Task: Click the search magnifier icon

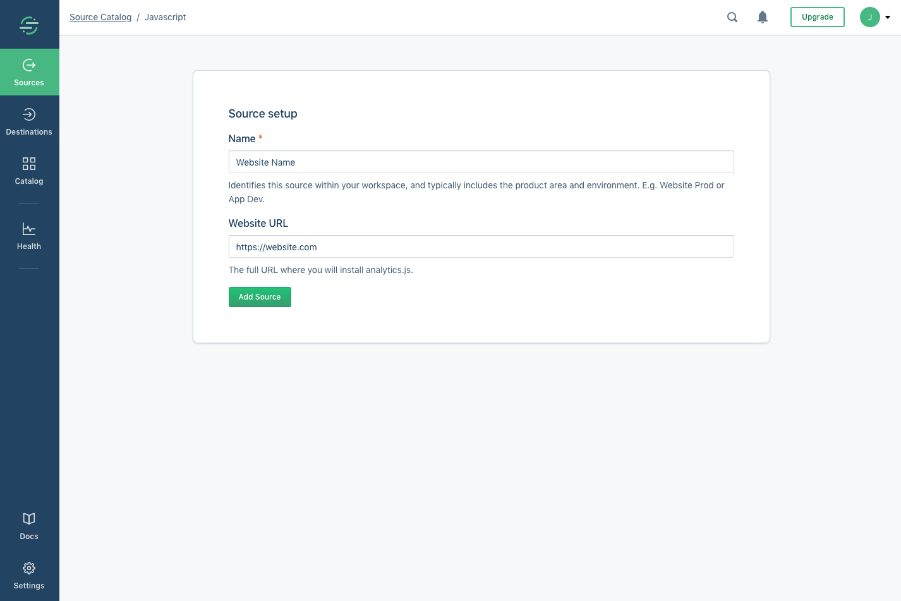Action: tap(732, 17)
